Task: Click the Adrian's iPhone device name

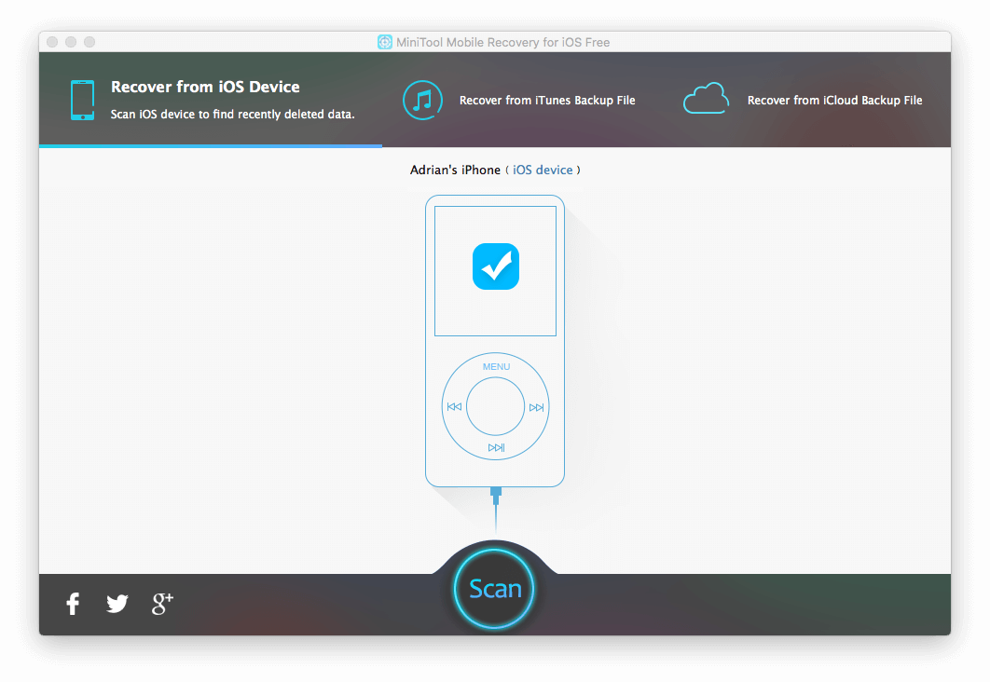Action: 455,170
